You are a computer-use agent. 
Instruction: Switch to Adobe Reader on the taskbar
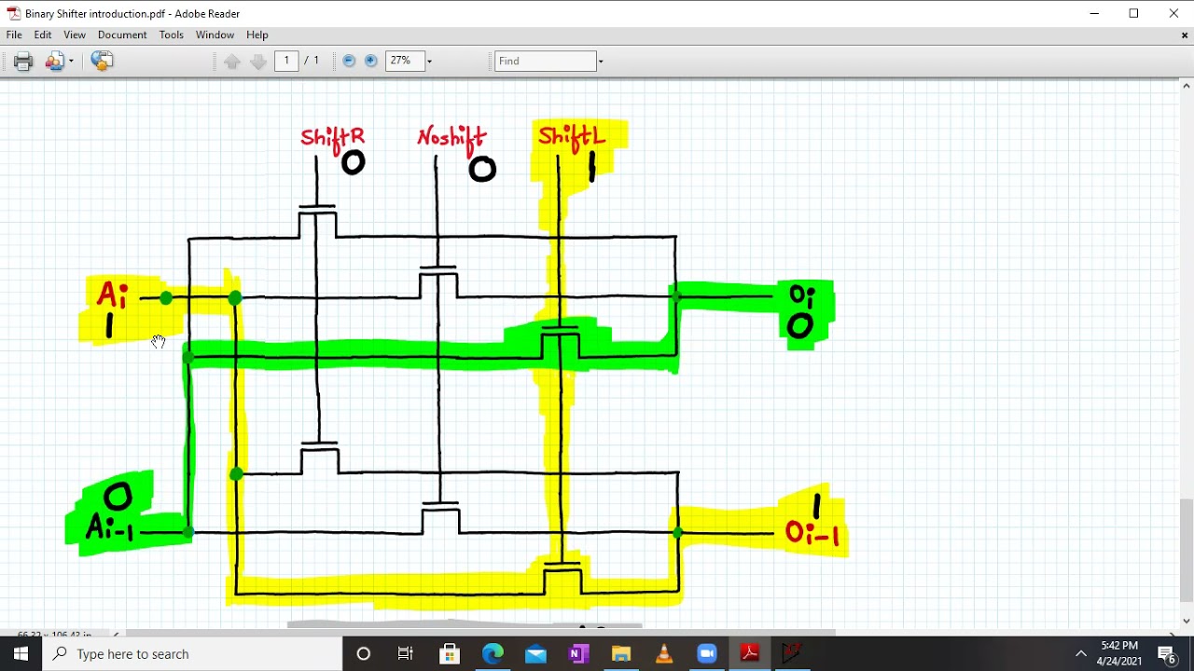pyautogui.click(x=749, y=653)
